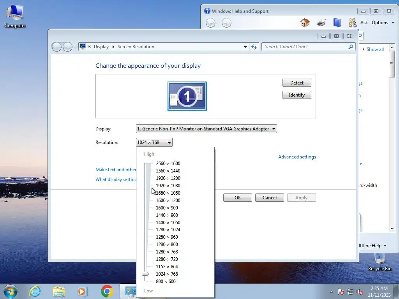Select 1920 × 1080 resolution
Viewport: 399px width, 299px height.
[x=168, y=186]
